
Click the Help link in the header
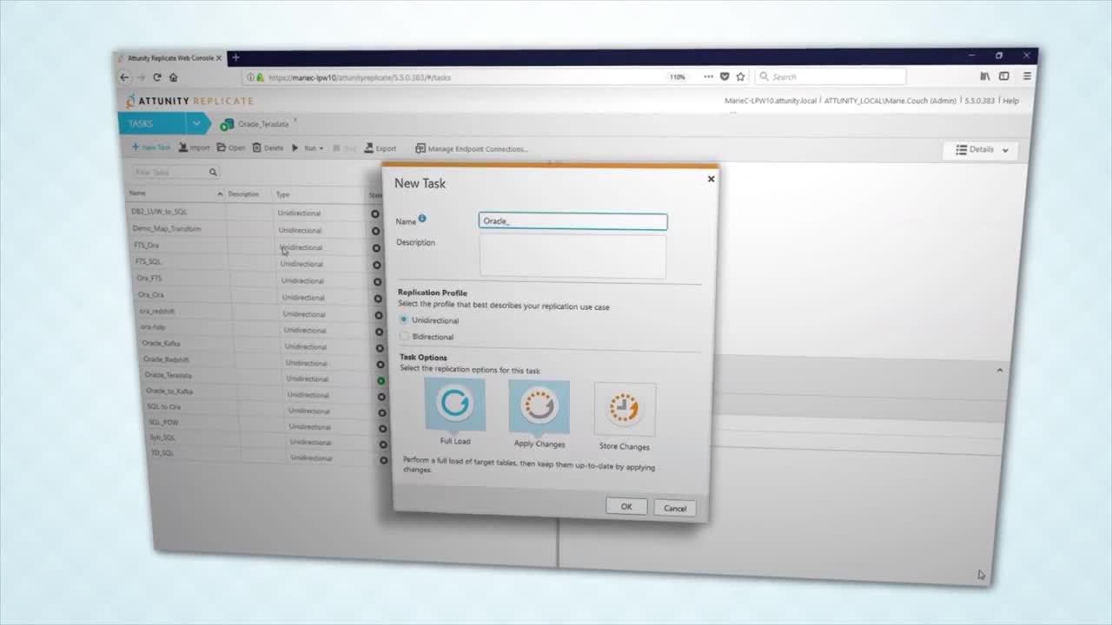tap(1010, 101)
